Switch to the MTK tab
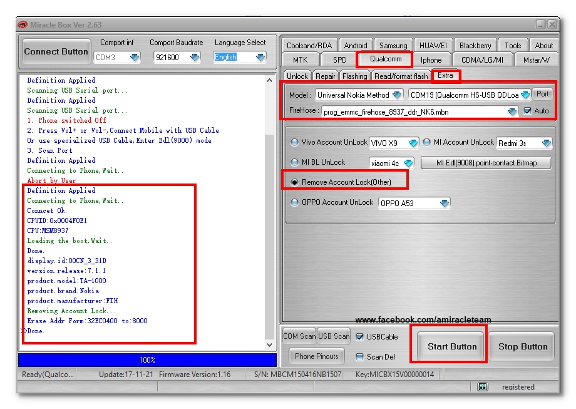The height and width of the screenshot is (409, 576). (300, 60)
